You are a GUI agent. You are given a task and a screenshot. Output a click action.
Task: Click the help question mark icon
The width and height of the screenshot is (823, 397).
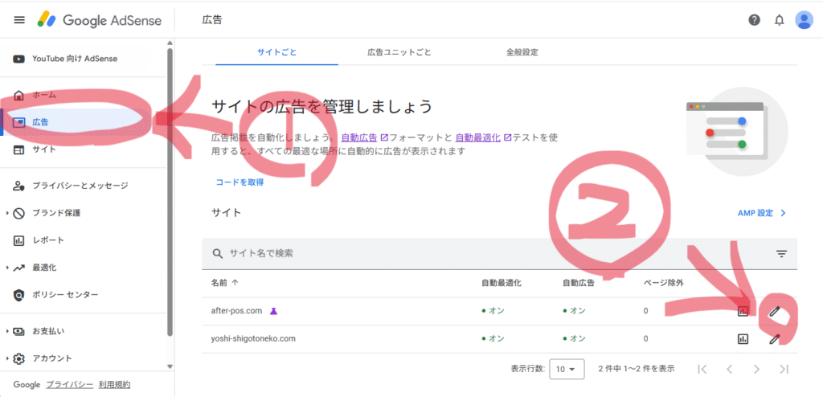754,20
